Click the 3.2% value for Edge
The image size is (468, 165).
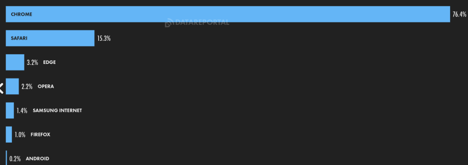point(32,62)
